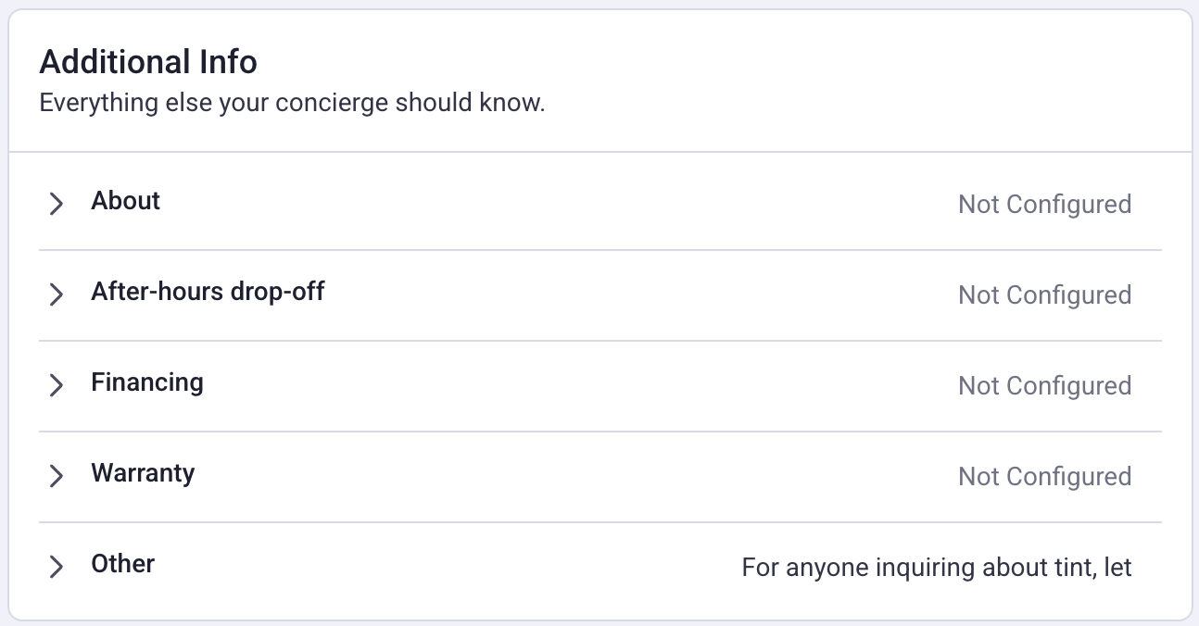Expand the About section chevron
Viewport: 1199px width, 626px height.
pos(57,204)
